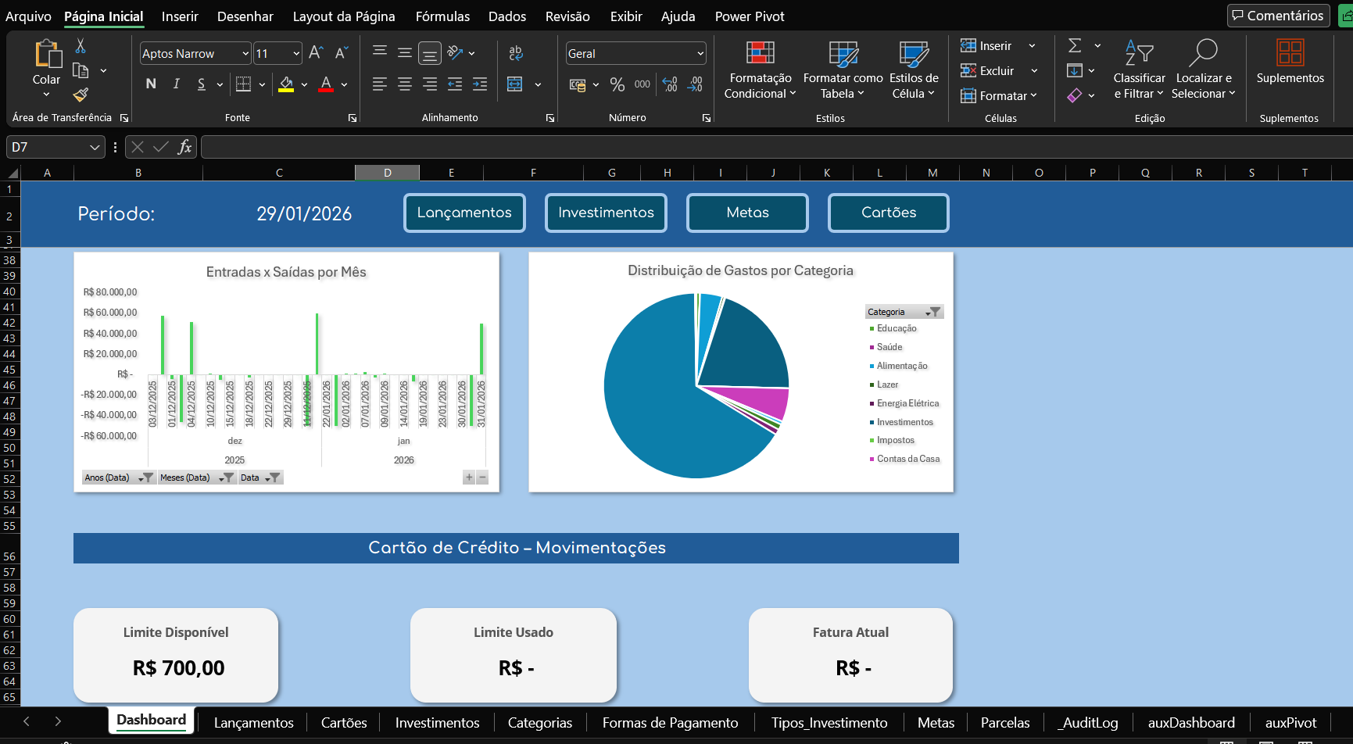Screen dimensions: 1353x744
Task: Open Formatação Condicional
Action: pos(761,70)
